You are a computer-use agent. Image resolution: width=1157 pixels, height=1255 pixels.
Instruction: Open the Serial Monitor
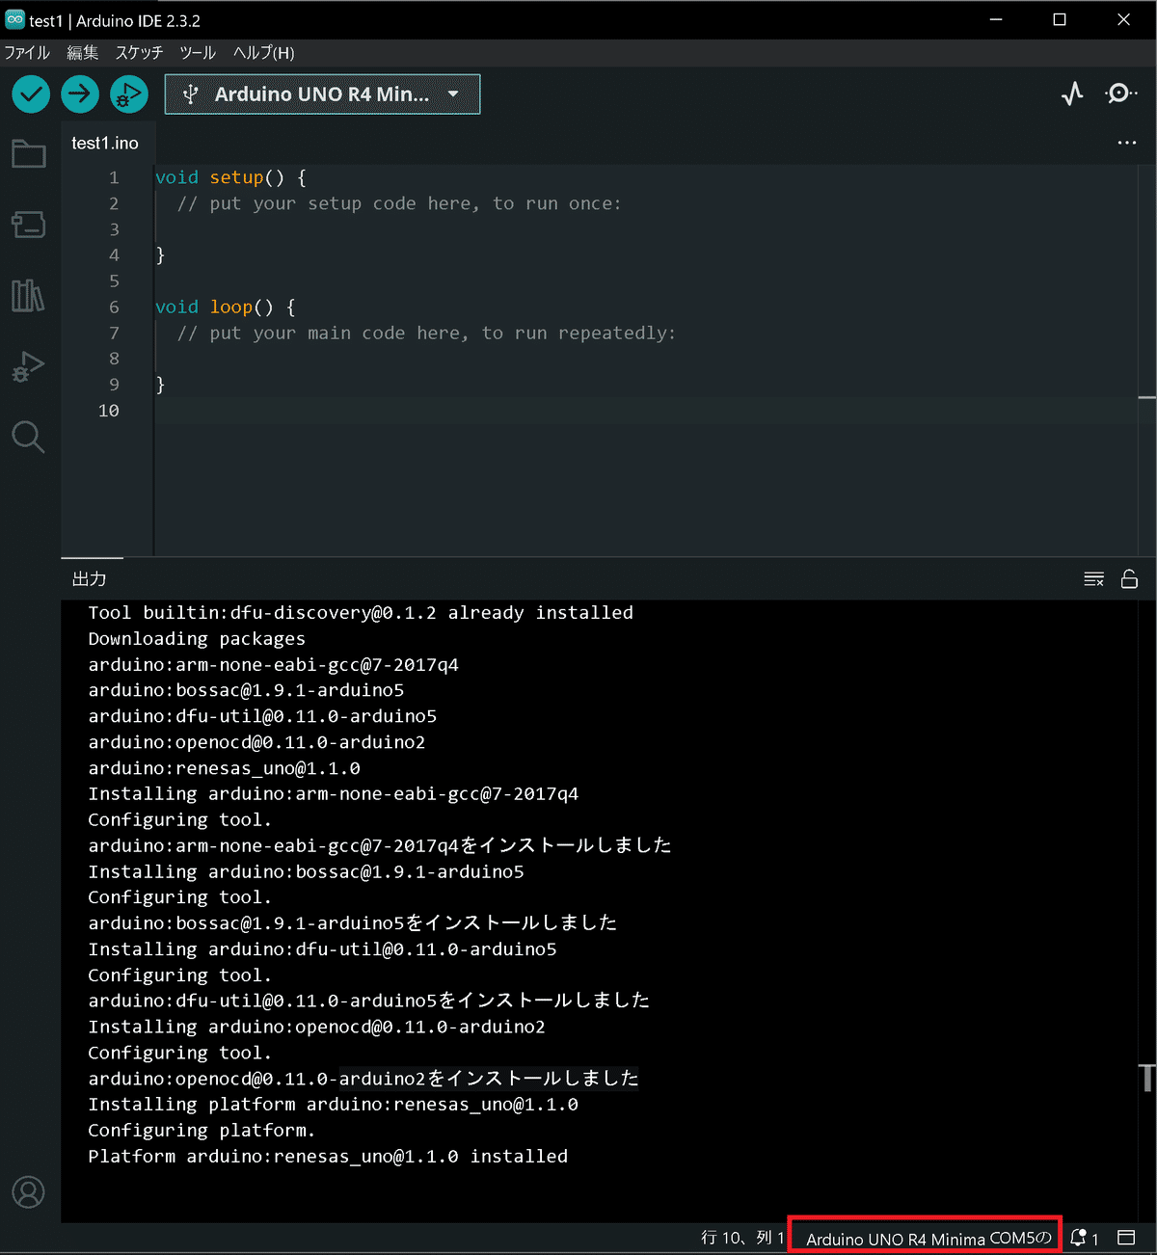(1120, 94)
